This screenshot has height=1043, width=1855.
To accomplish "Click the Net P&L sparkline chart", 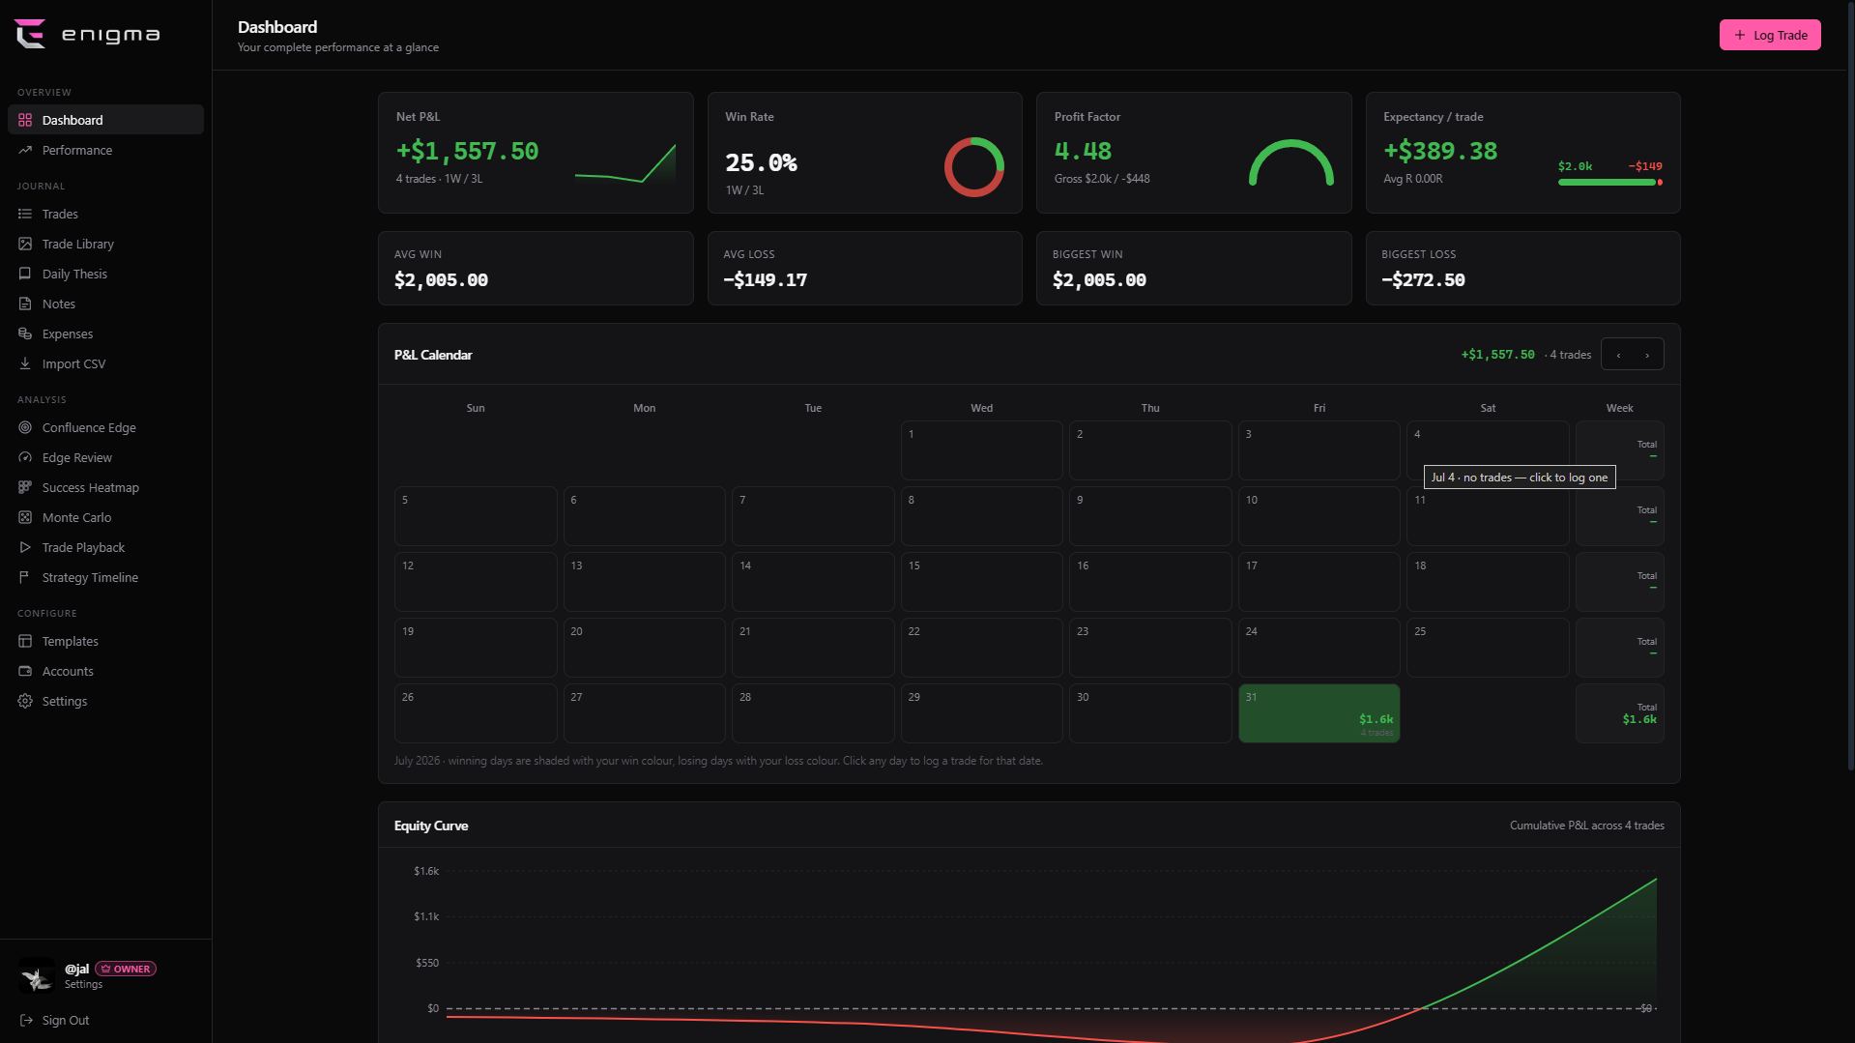I will point(625,163).
